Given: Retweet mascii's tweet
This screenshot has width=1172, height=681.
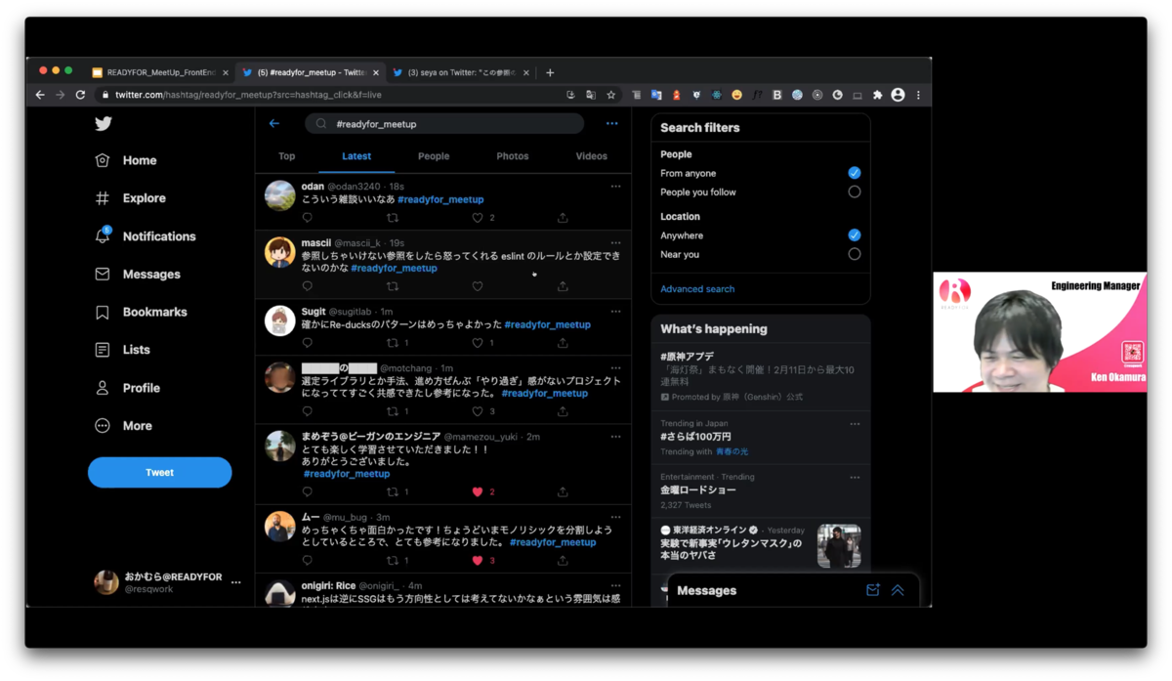Looking at the screenshot, I should [x=393, y=286].
